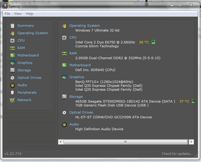Click the Audio speaker icon in sidebar
The width and height of the screenshot is (201, 162).
12,85
